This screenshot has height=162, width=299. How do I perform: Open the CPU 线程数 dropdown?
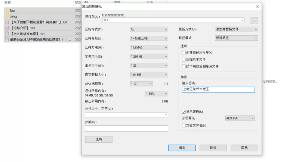point(141,84)
